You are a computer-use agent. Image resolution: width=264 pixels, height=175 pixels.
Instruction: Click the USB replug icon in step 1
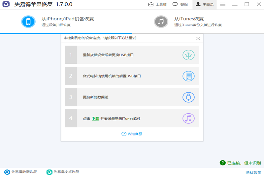(188, 55)
